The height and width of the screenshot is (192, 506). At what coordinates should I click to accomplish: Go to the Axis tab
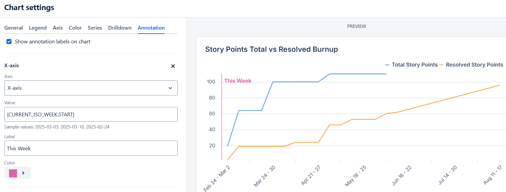(58, 28)
